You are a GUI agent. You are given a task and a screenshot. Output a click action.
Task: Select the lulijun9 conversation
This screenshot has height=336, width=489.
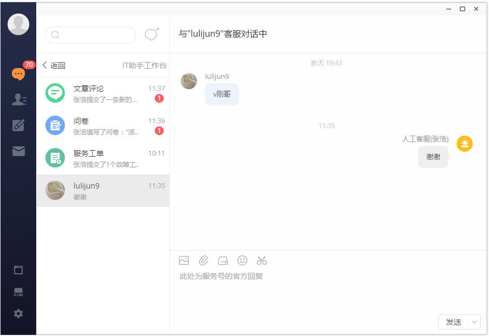click(103, 191)
